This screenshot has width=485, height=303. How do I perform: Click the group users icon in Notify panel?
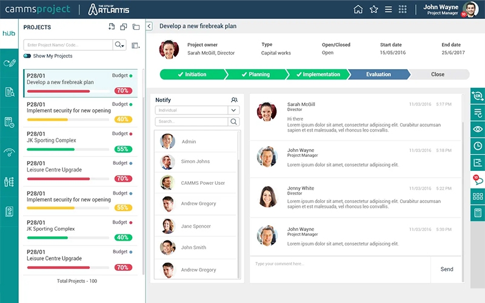(234, 100)
